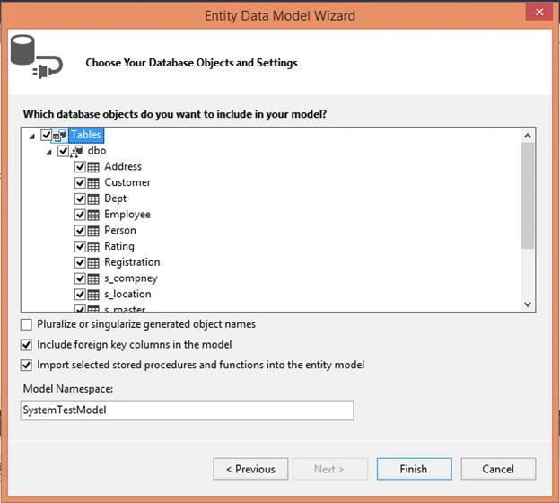560x503 pixels.
Task: Click the Person table icon
Action: [x=93, y=231]
